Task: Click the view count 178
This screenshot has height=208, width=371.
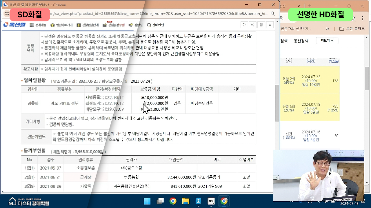Action: pyautogui.click(x=335, y=81)
